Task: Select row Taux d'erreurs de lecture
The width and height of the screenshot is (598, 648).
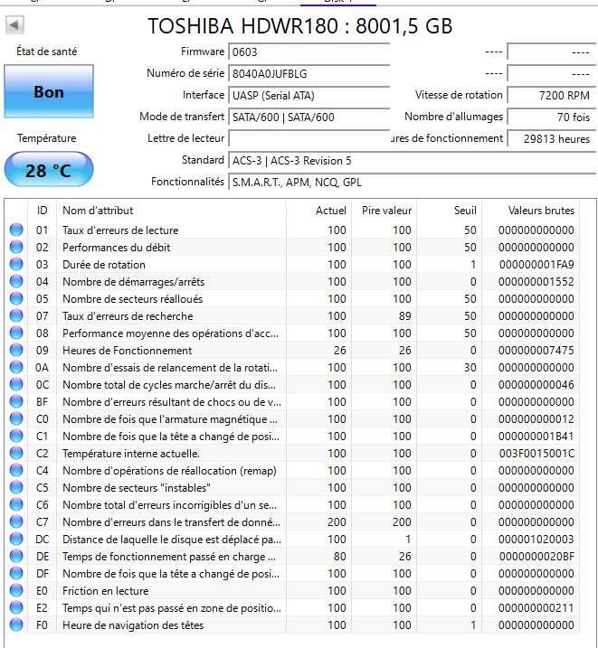Action: coord(292,230)
